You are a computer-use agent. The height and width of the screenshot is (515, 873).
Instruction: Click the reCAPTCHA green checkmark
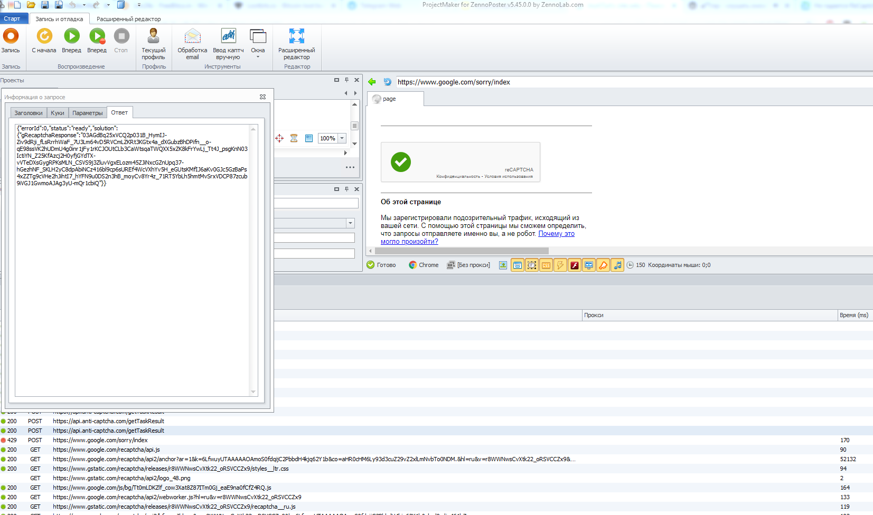400,162
